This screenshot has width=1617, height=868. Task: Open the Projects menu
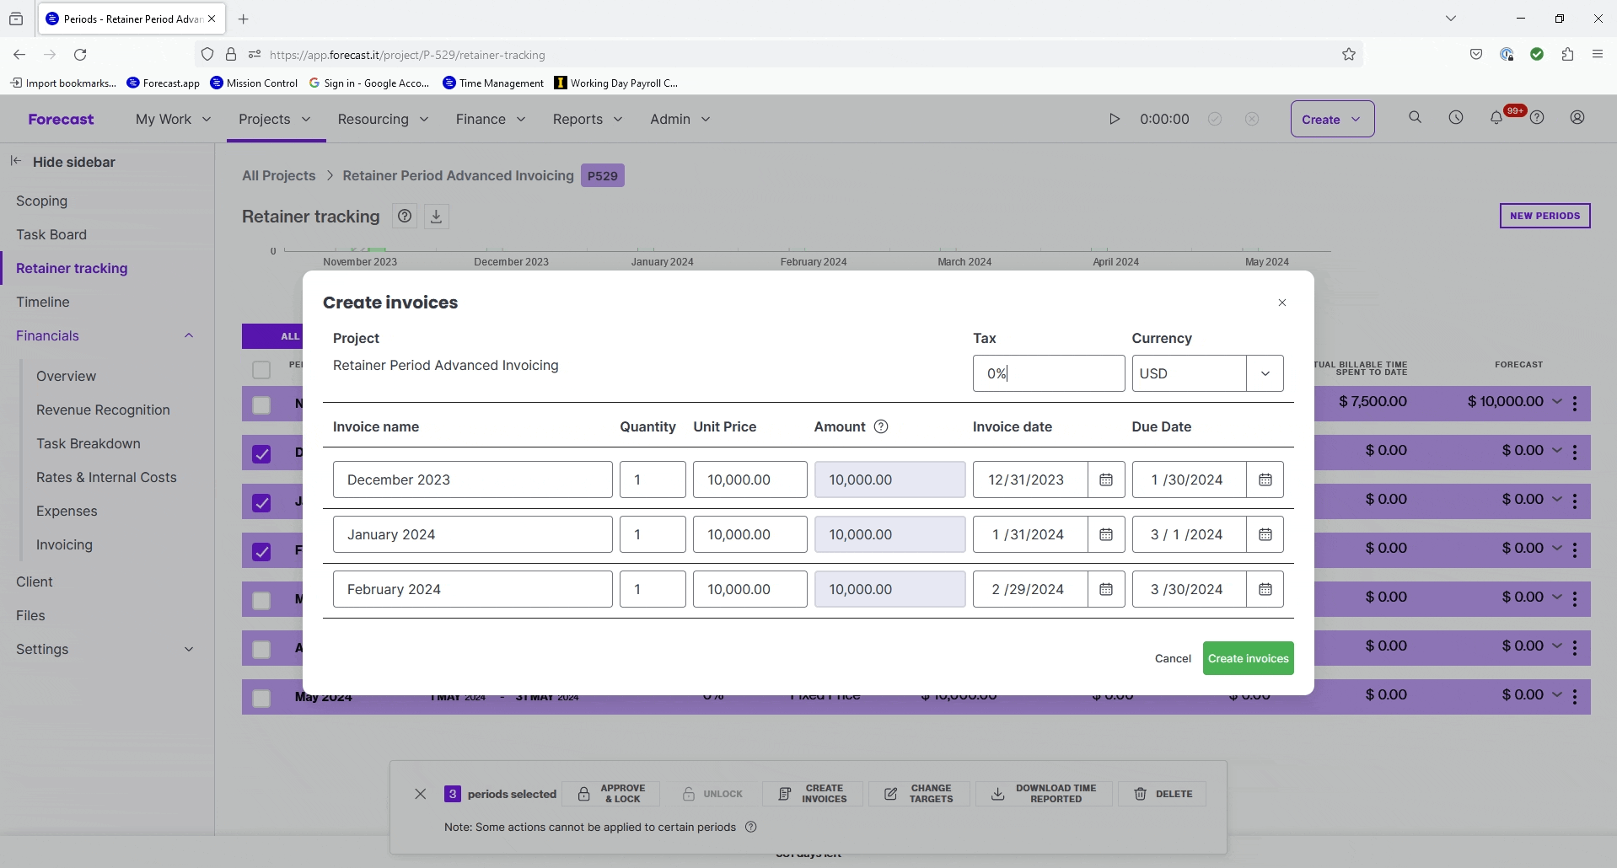pyautogui.click(x=275, y=119)
